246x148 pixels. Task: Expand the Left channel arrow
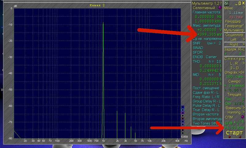coord(244,40)
